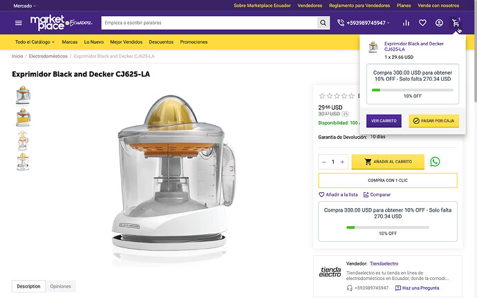The image size is (477, 298).
Task: Open the wishlist heart icon
Action: tap(422, 23)
